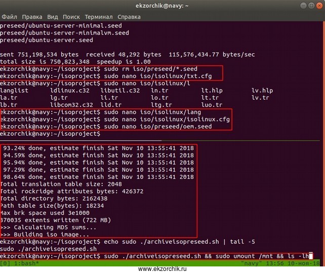Click file name langlist
Screen dimensions: 325x273
click(14, 91)
